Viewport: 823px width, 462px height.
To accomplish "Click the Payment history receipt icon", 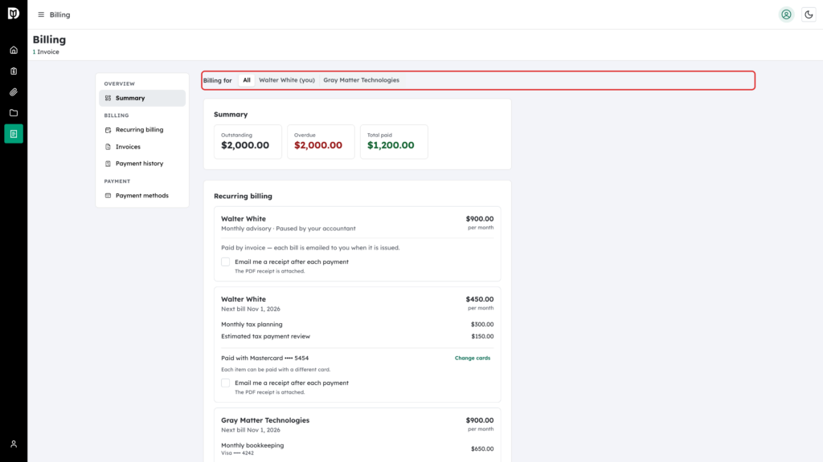I will 109,164.
